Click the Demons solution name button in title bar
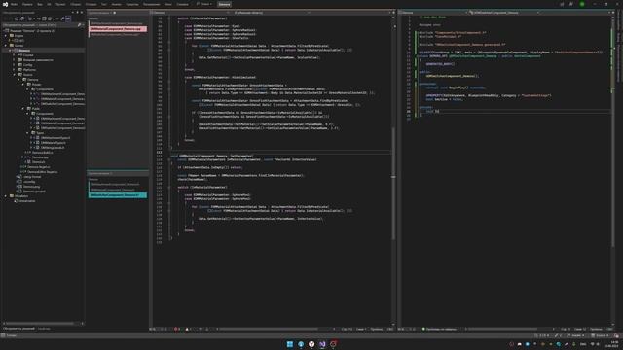 [224, 4]
